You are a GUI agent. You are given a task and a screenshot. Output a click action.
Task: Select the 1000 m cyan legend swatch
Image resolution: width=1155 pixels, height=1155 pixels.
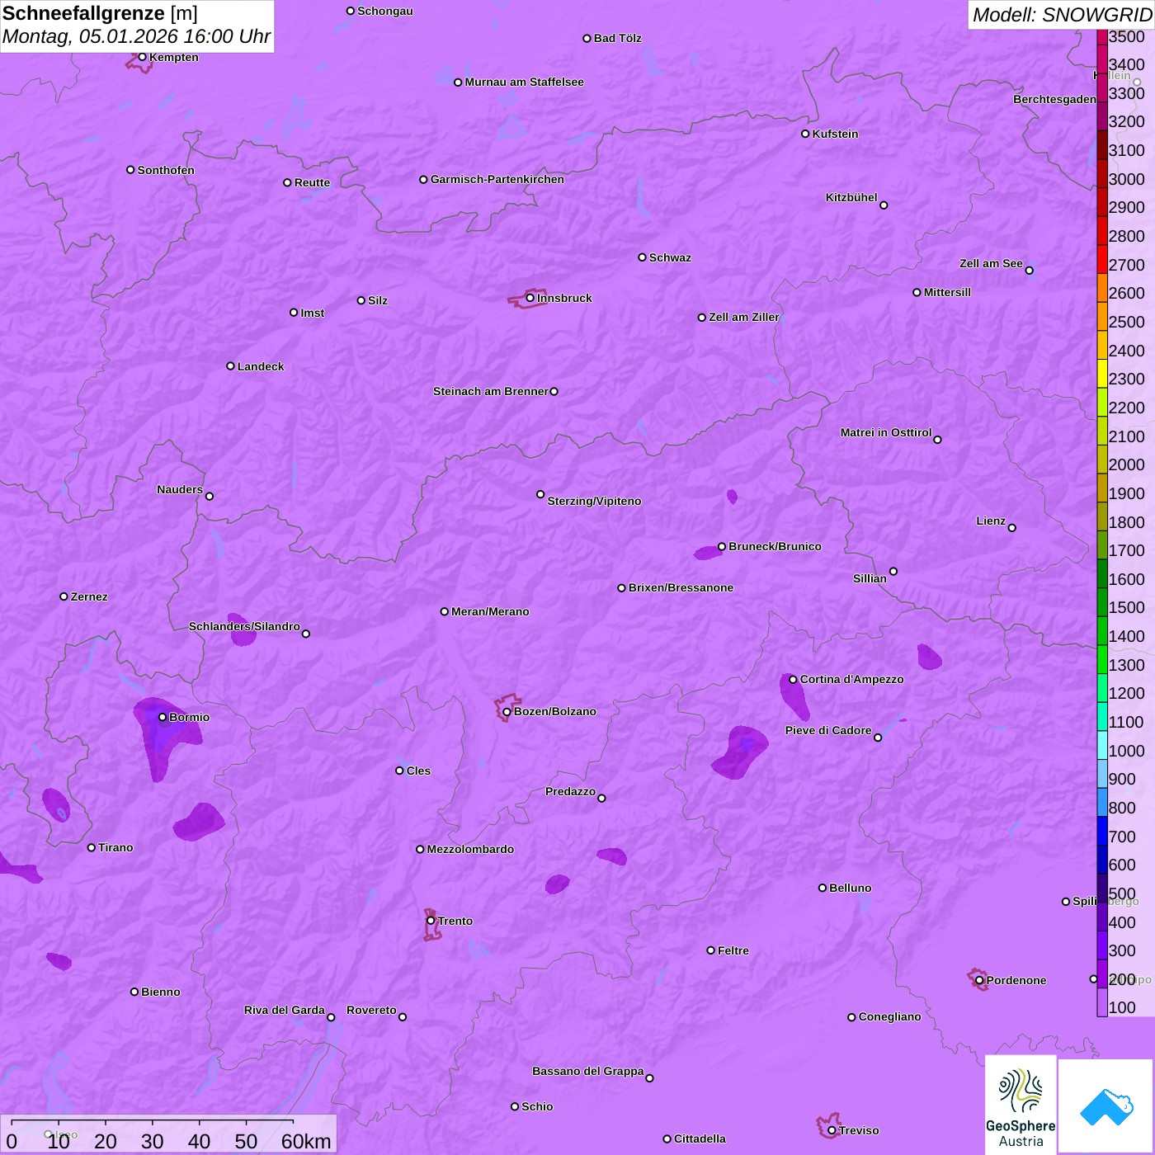(x=1101, y=745)
